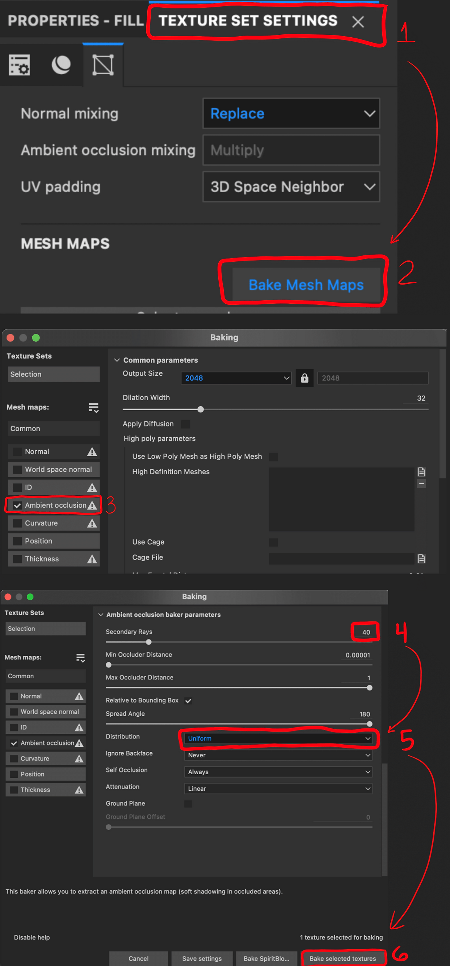
Task: Open the Distribution Uniform dropdown
Action: point(278,738)
